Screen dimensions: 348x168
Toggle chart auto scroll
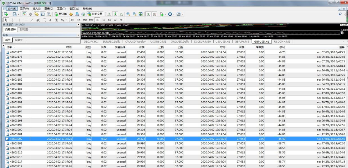[x=148, y=14]
